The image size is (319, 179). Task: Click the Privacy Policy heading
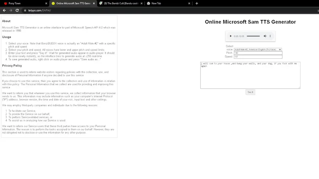12,65
